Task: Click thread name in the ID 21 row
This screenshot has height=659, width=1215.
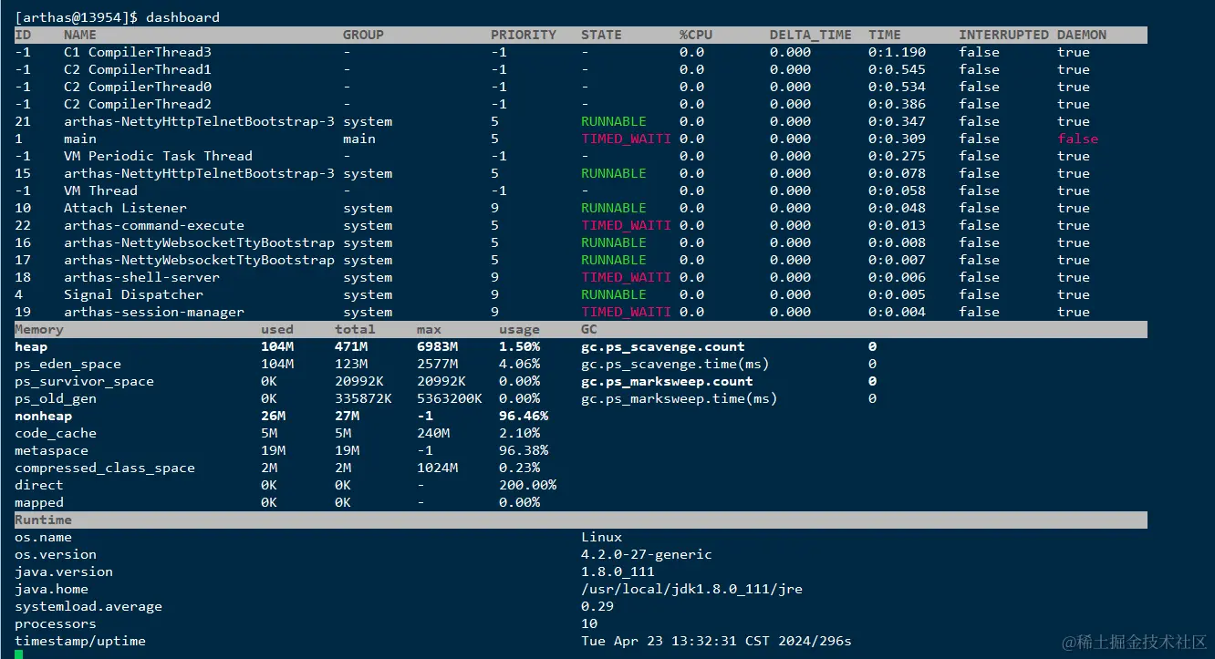Action: [199, 121]
